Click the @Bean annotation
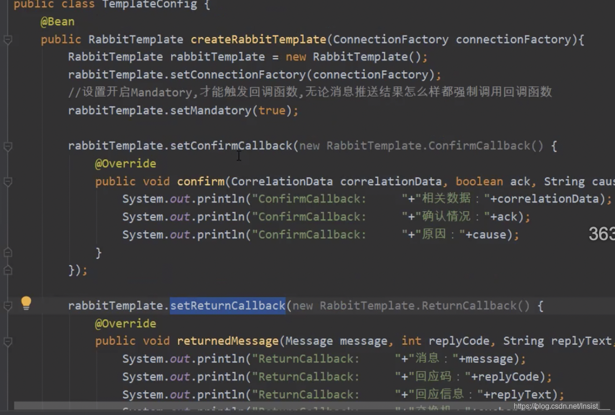This screenshot has width=615, height=415. click(57, 22)
